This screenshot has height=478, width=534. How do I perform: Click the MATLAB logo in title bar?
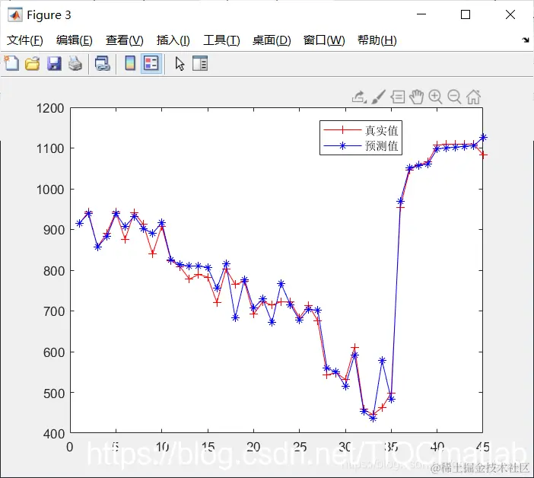[x=15, y=15]
